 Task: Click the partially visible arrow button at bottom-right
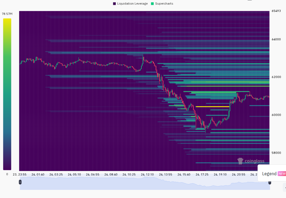tap(285, 187)
